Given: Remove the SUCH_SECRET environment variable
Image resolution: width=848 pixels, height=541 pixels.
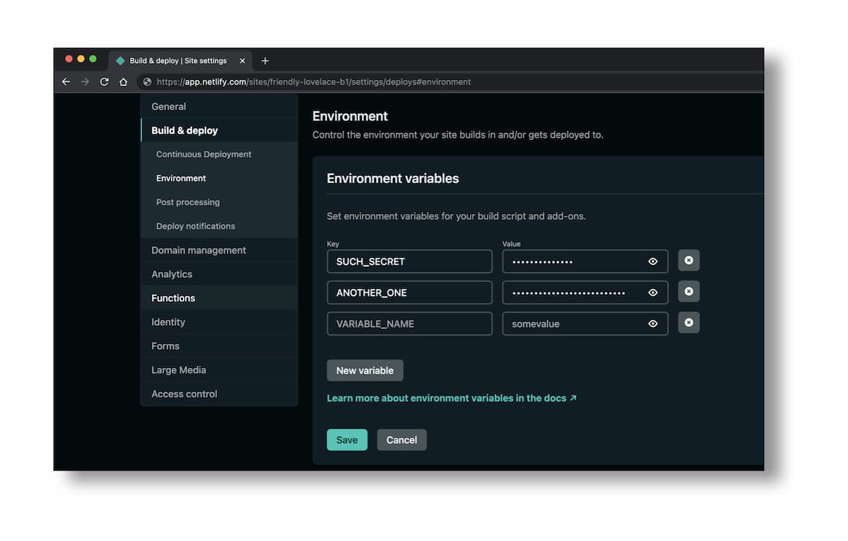Looking at the screenshot, I should (688, 260).
